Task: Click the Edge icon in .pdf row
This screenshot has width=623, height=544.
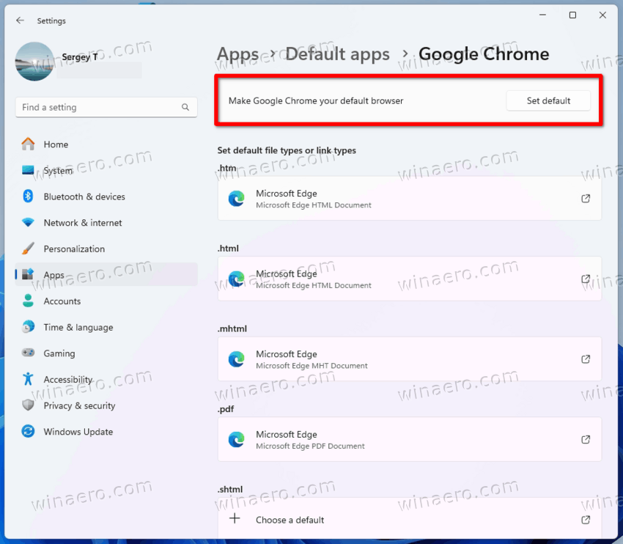Action: 237,439
